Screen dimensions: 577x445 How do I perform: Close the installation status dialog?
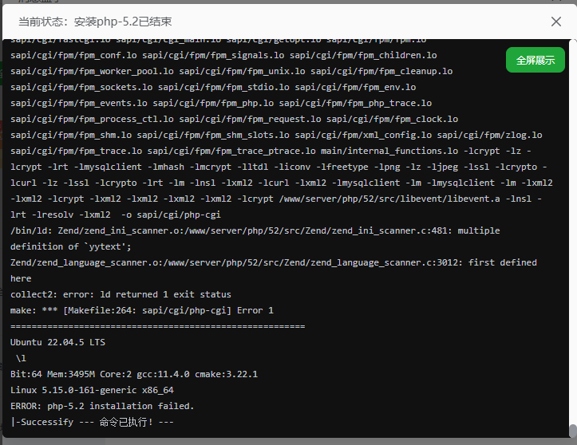click(556, 22)
